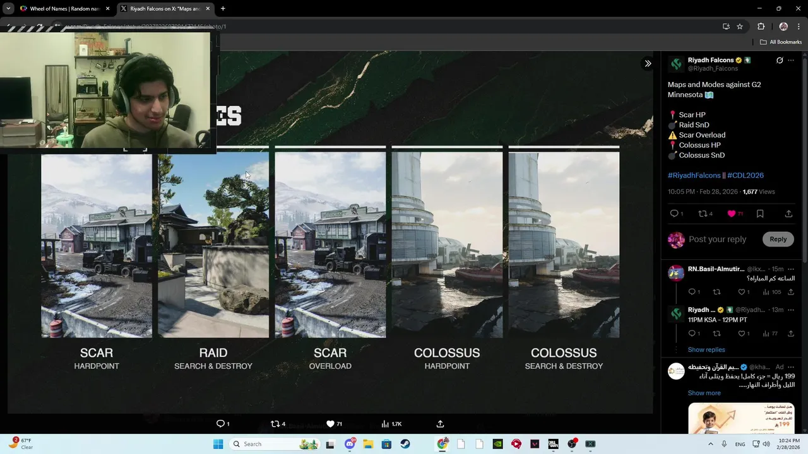The height and width of the screenshot is (454, 808).
Task: Expand the ad text with Show more
Action: [x=704, y=393]
